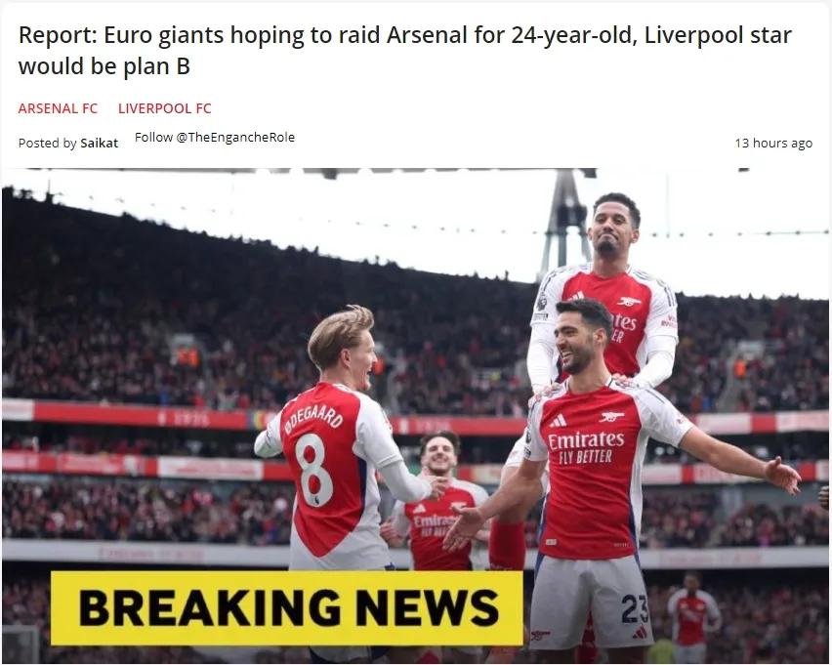Click the Adidas logo on front player's shirt
Image resolution: width=832 pixels, height=665 pixels.
click(558, 421)
